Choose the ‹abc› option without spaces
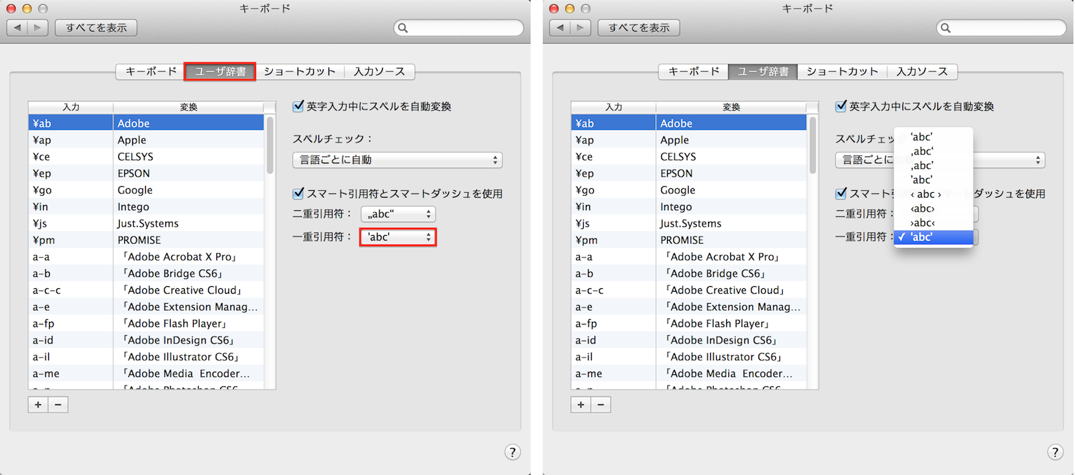Image resolution: width=1075 pixels, height=475 pixels. pos(934,208)
